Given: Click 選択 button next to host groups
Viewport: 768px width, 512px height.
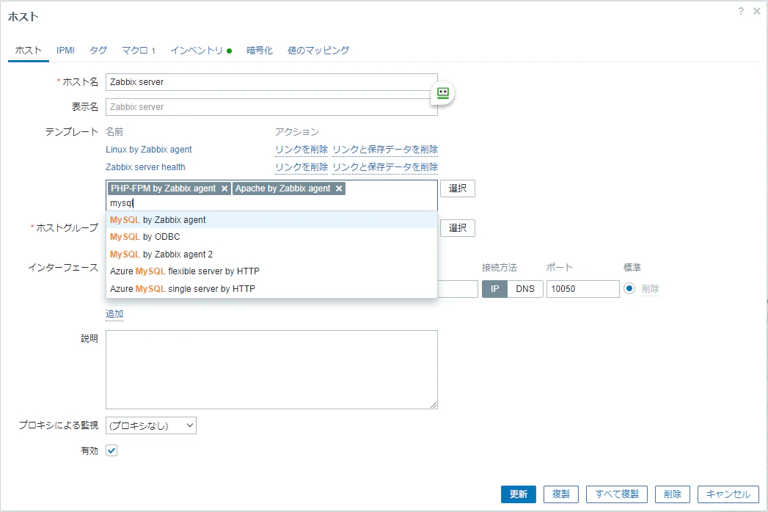Looking at the screenshot, I should [x=458, y=228].
